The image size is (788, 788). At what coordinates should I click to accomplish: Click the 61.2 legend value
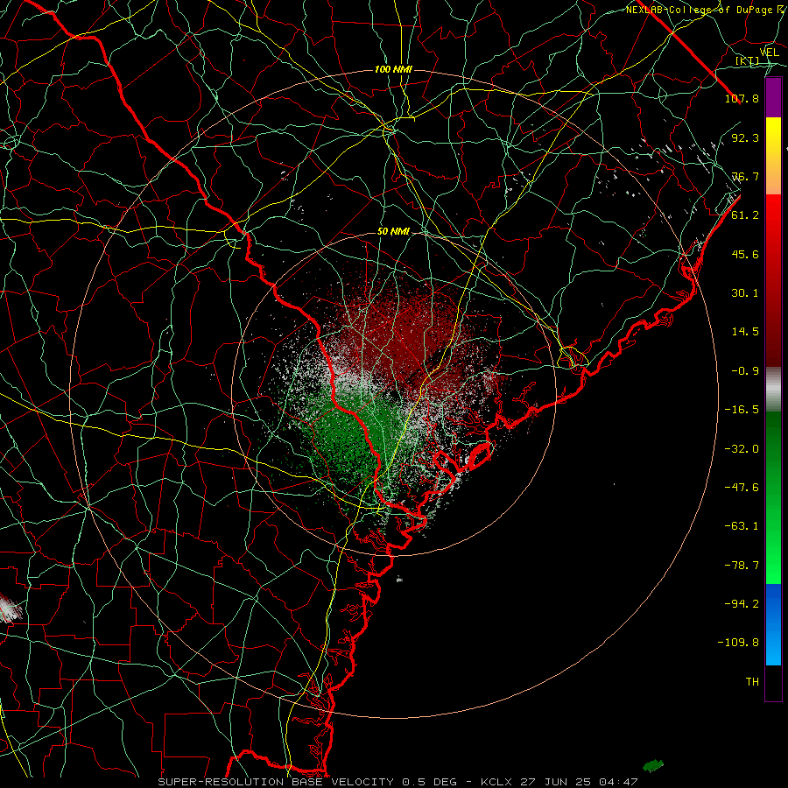[x=745, y=215]
